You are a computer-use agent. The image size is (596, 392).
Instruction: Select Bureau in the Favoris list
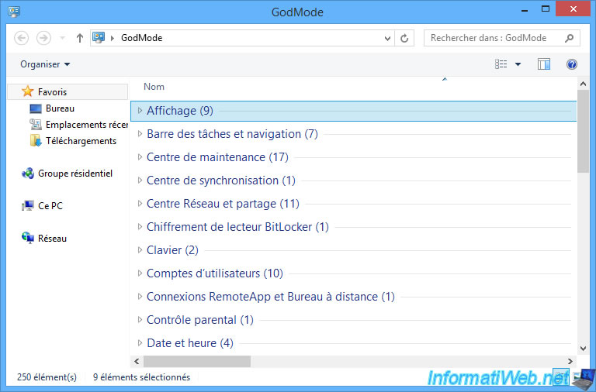60,108
